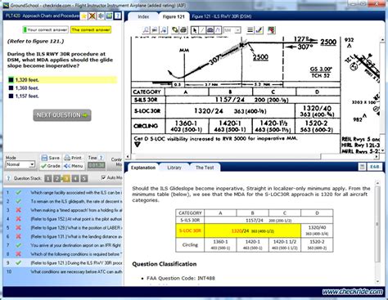The image size is (388, 300).
Task: Open question 8 'Which of the following conditions'
Action: (x=63, y=254)
